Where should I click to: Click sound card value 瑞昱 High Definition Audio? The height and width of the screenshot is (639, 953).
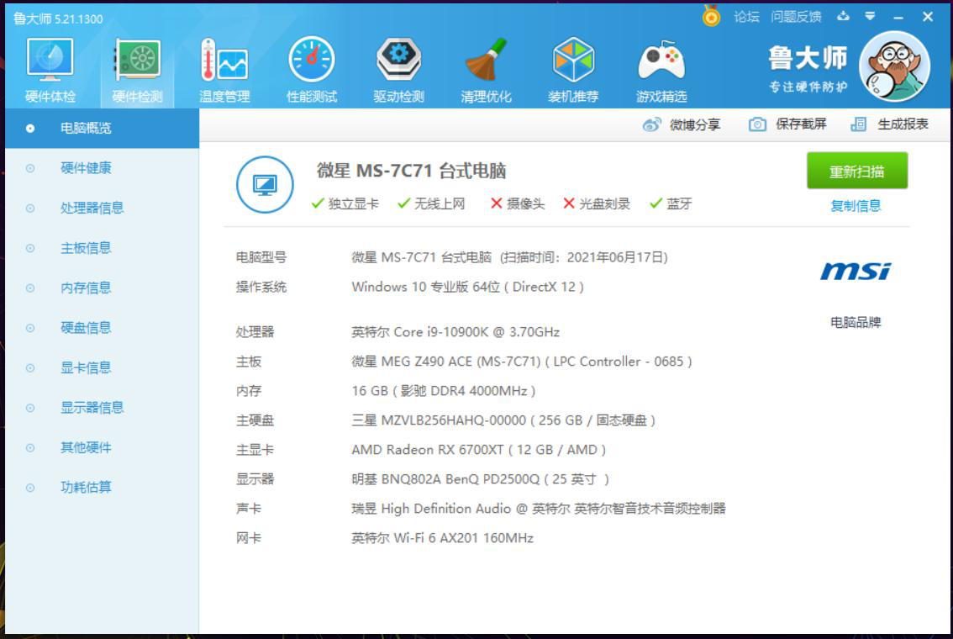[x=539, y=509]
